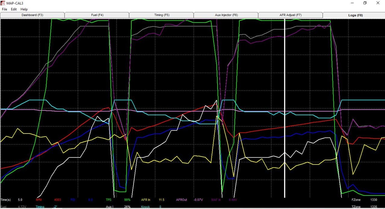The height and width of the screenshot is (209, 385).
Task: Click the cyan Timing label
Action: [x=40, y=207]
